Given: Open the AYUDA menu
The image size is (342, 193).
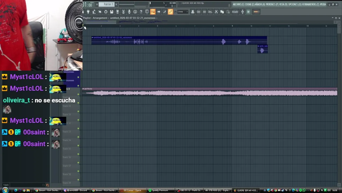Looking at the screenshot, I should [323, 4].
